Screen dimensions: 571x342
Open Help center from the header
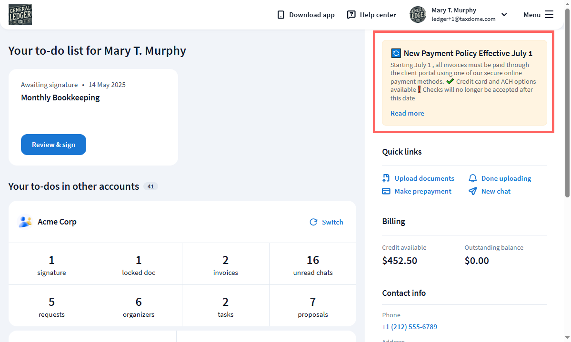(378, 15)
